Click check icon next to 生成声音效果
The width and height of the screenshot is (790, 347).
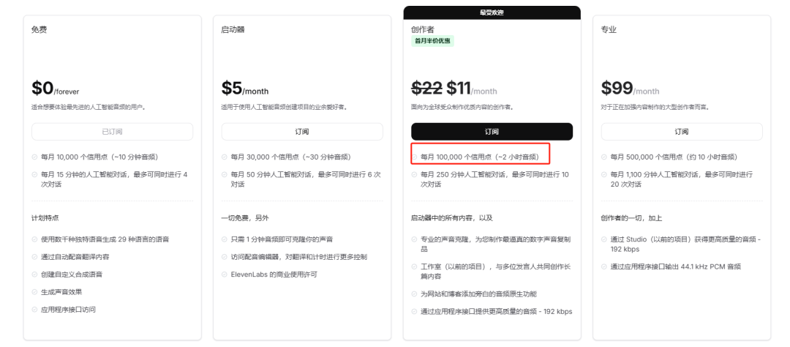pyautogui.click(x=34, y=292)
